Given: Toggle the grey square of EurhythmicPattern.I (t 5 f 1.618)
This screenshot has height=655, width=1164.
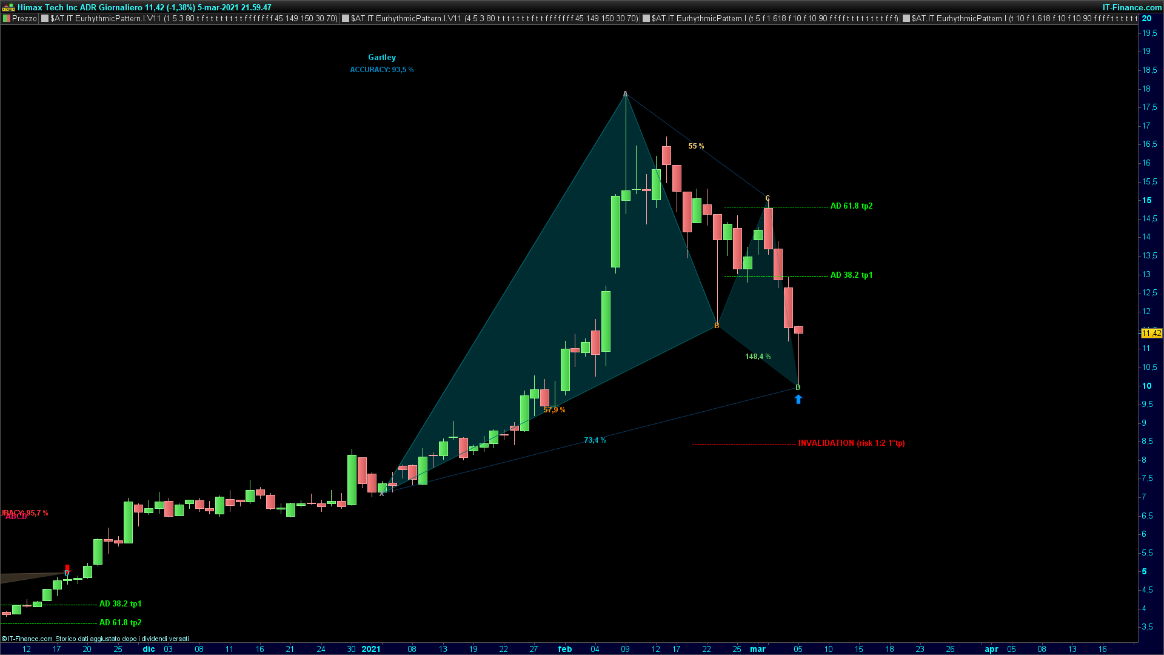Looking at the screenshot, I should (646, 18).
